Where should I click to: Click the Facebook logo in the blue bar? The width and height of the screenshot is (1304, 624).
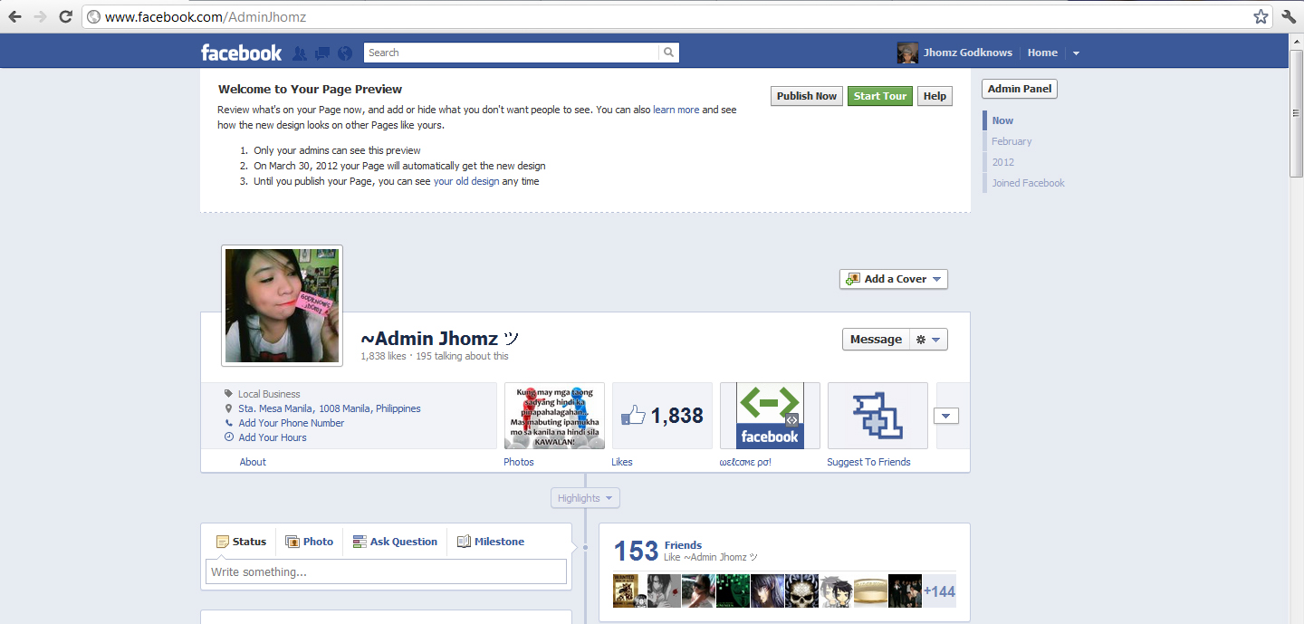click(241, 53)
